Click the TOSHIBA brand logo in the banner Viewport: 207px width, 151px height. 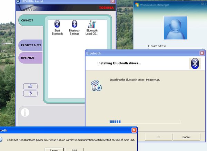106,8
